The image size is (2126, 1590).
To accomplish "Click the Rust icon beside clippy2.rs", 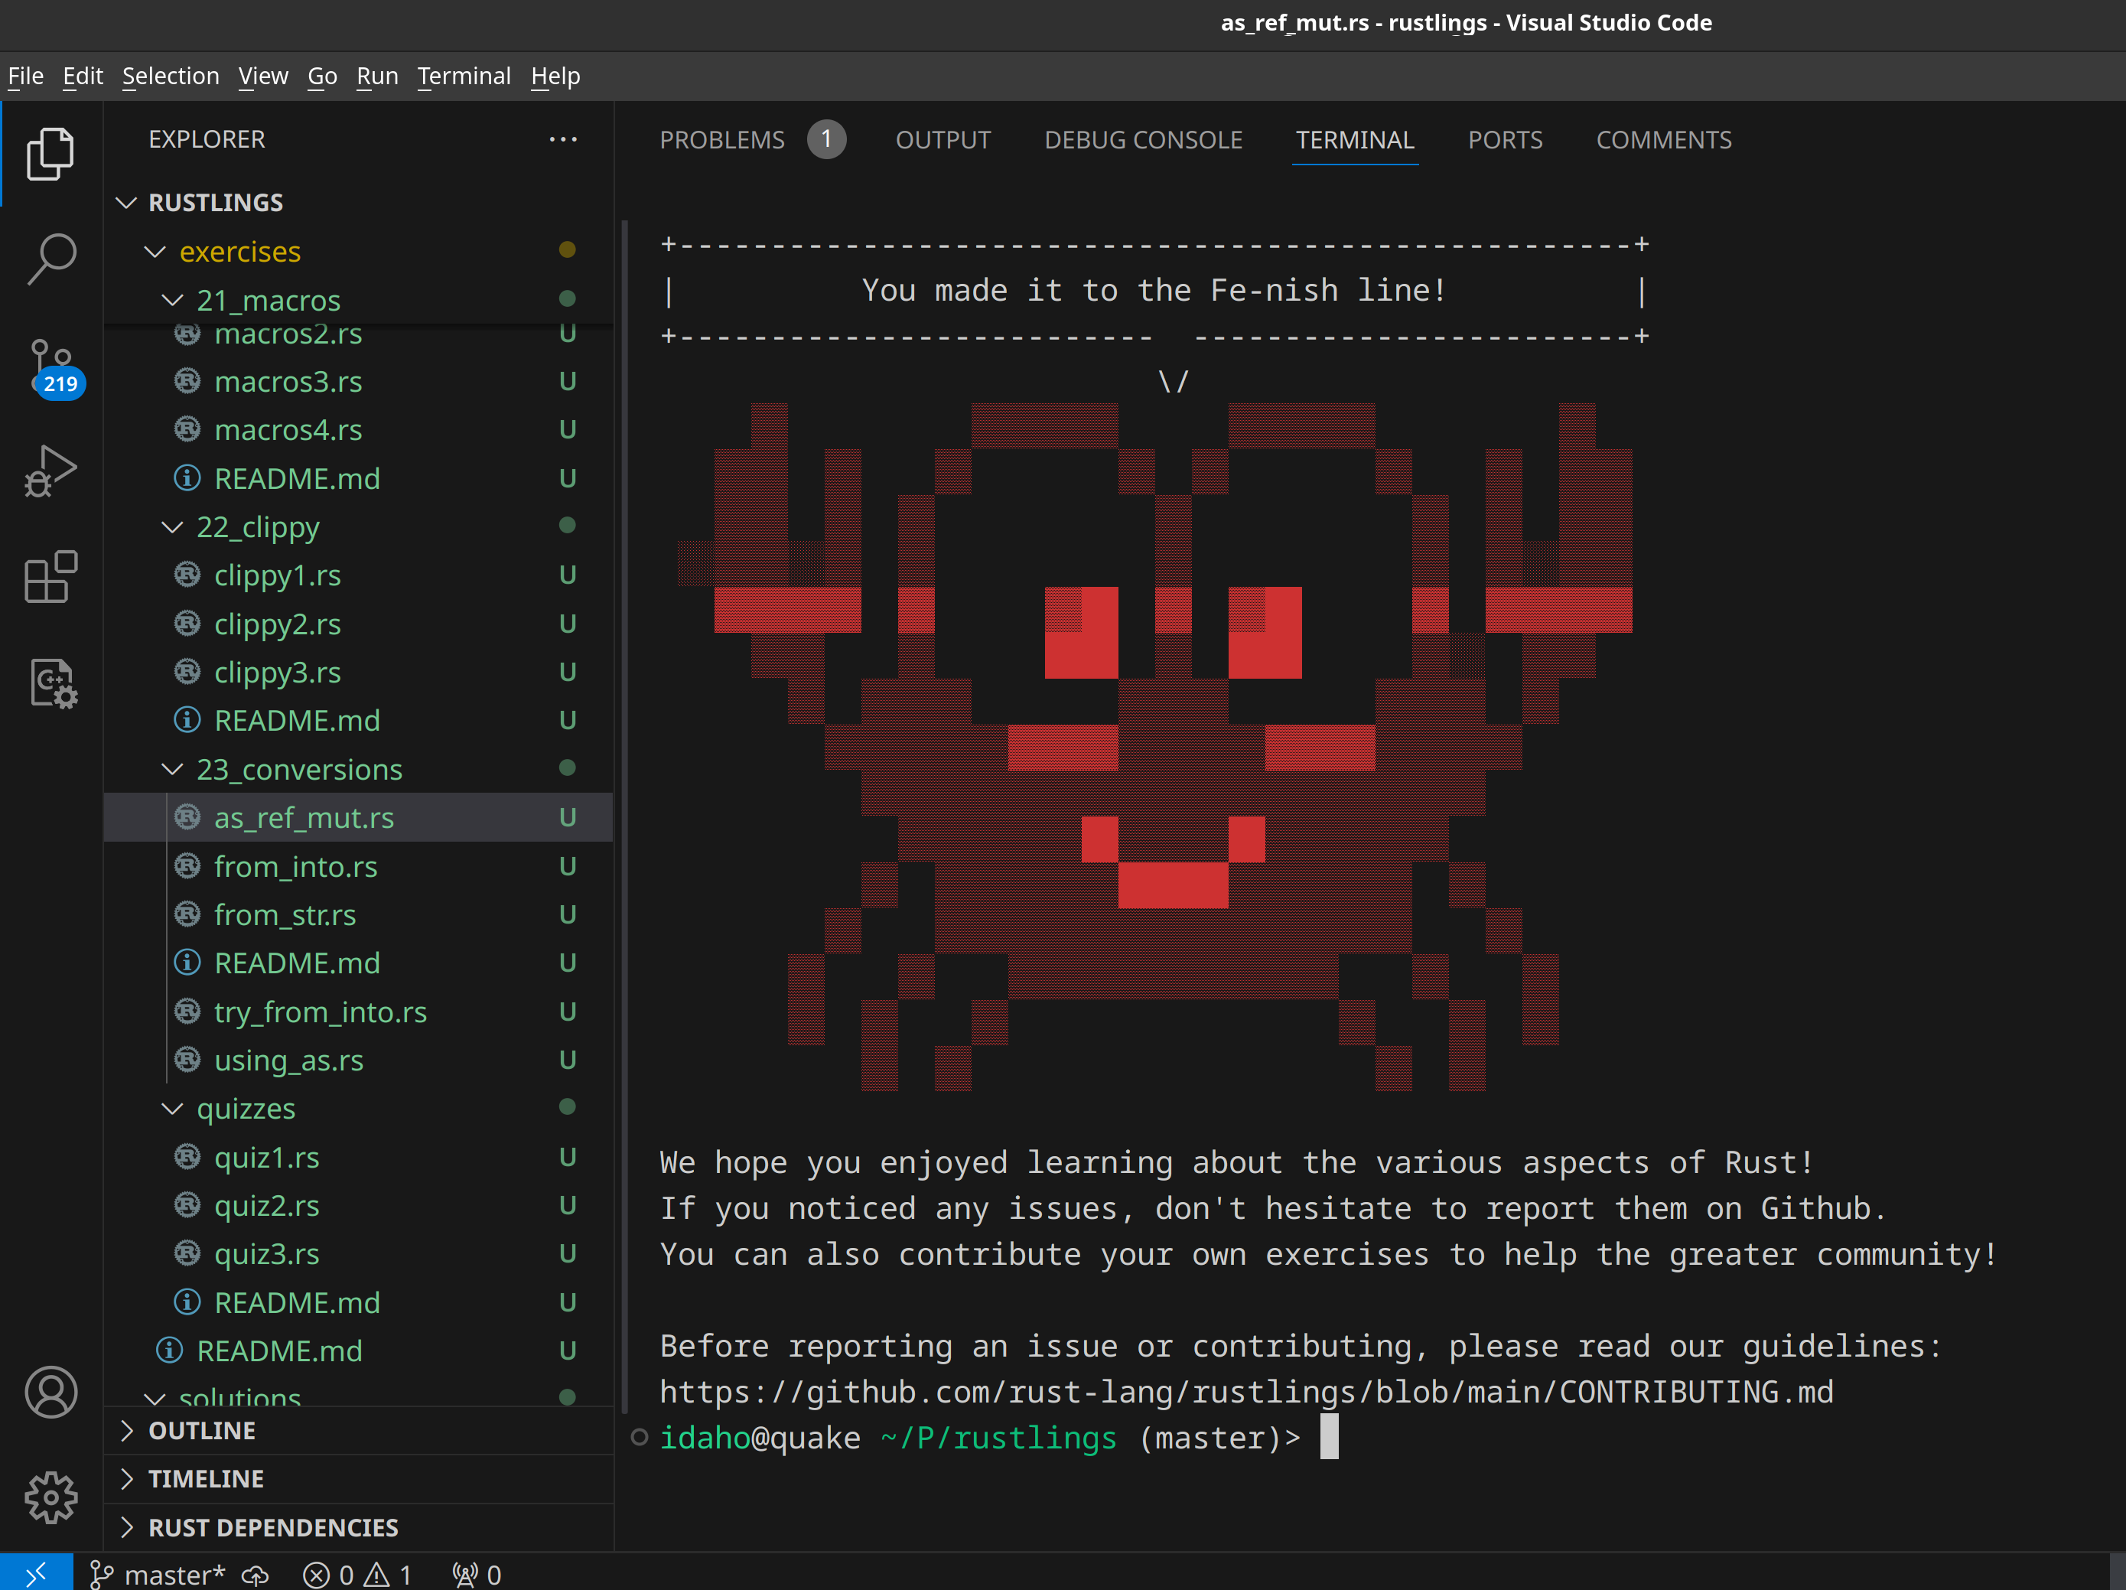I will 187,623.
